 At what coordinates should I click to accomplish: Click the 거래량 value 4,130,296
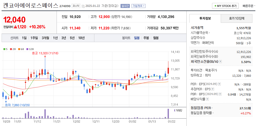click(166, 17)
